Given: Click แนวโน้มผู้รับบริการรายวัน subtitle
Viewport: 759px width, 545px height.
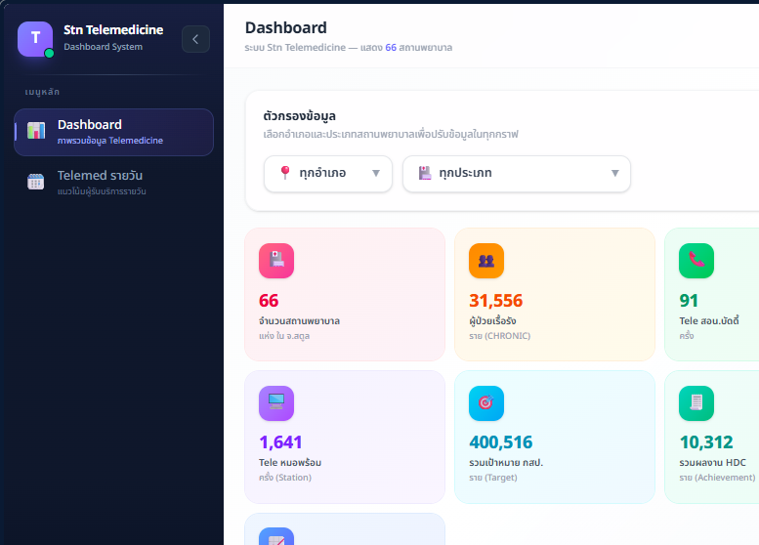Looking at the screenshot, I should (102, 191).
